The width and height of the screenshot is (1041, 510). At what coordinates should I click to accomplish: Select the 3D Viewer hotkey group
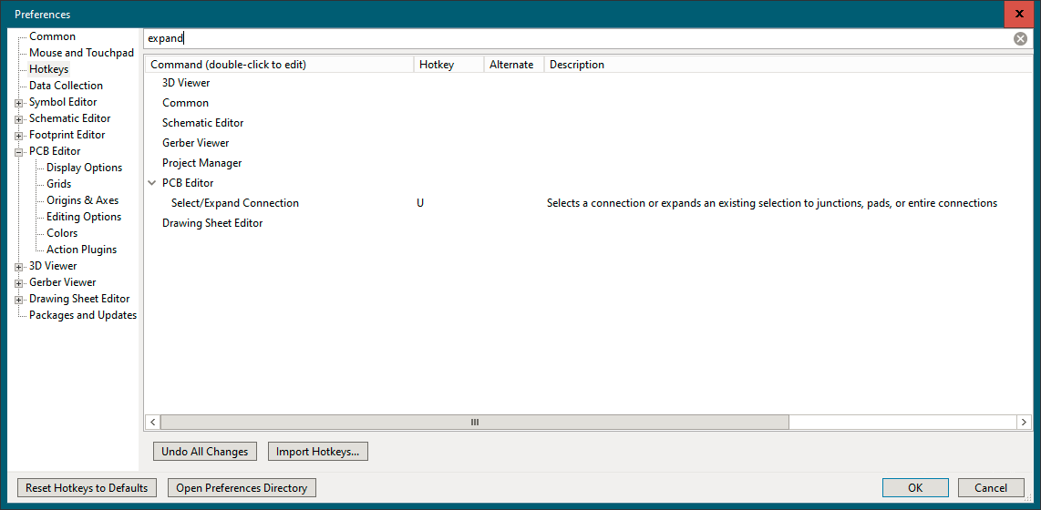pos(186,83)
